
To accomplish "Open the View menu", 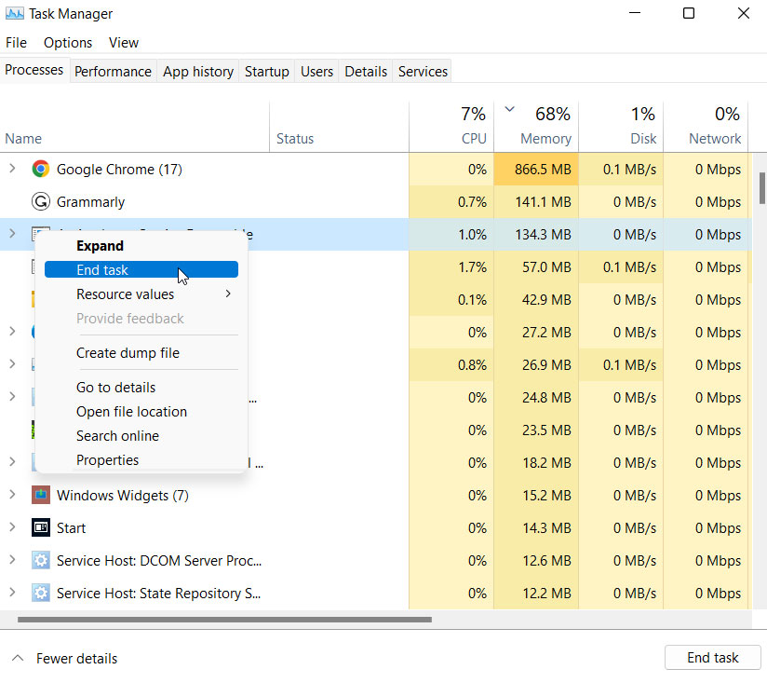I will (124, 43).
